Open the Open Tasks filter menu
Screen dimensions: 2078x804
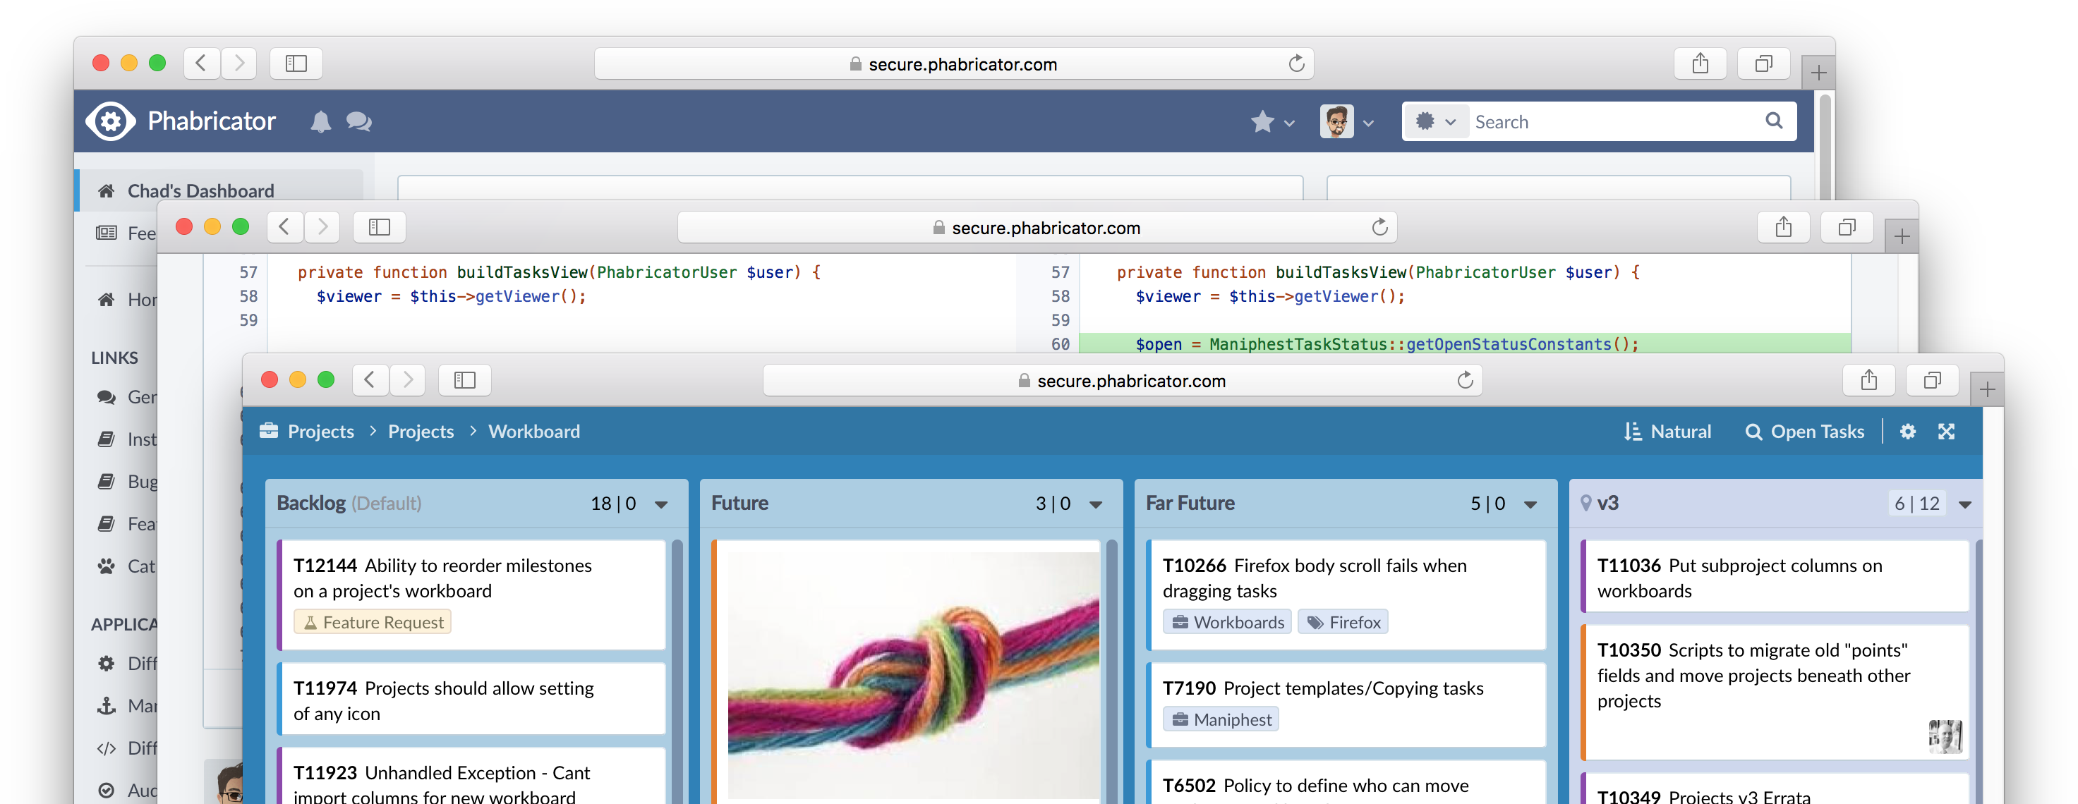coord(1806,432)
